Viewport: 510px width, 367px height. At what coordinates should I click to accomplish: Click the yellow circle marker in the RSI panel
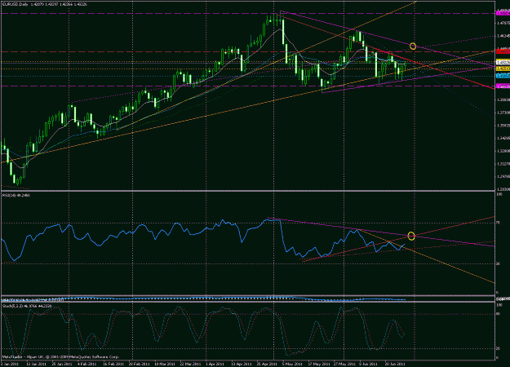point(411,236)
